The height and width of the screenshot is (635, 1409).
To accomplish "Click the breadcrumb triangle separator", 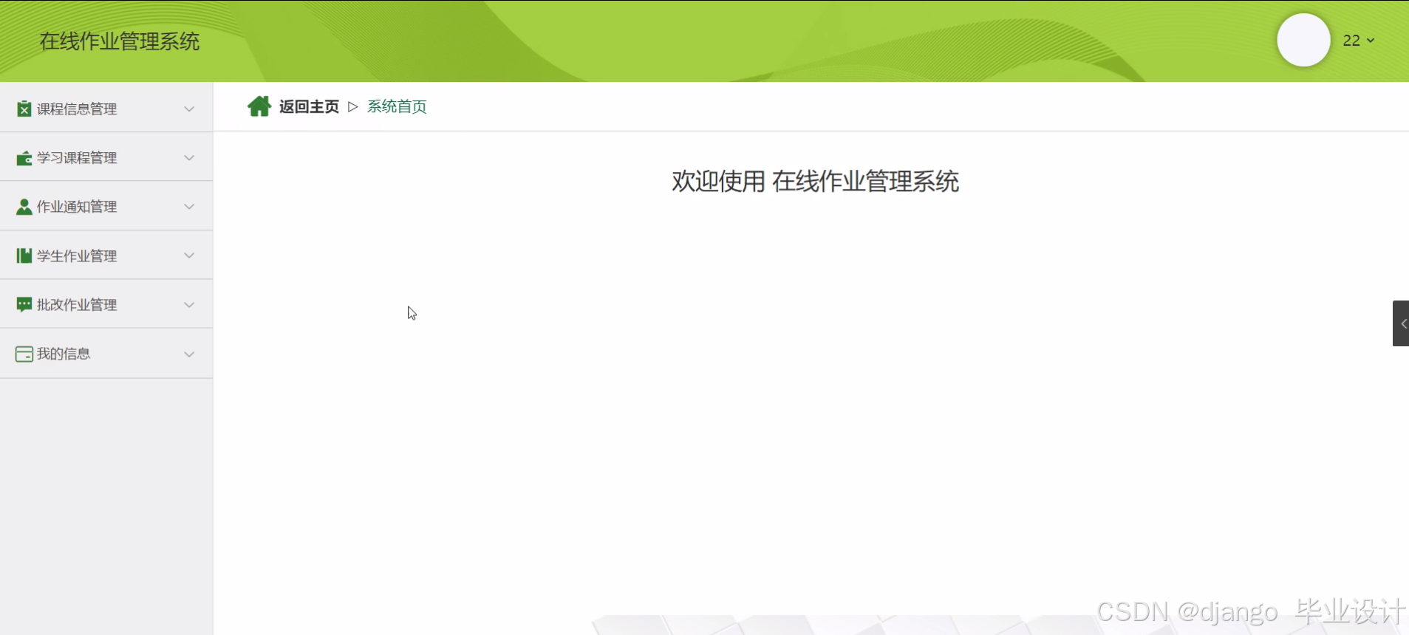I will (353, 107).
